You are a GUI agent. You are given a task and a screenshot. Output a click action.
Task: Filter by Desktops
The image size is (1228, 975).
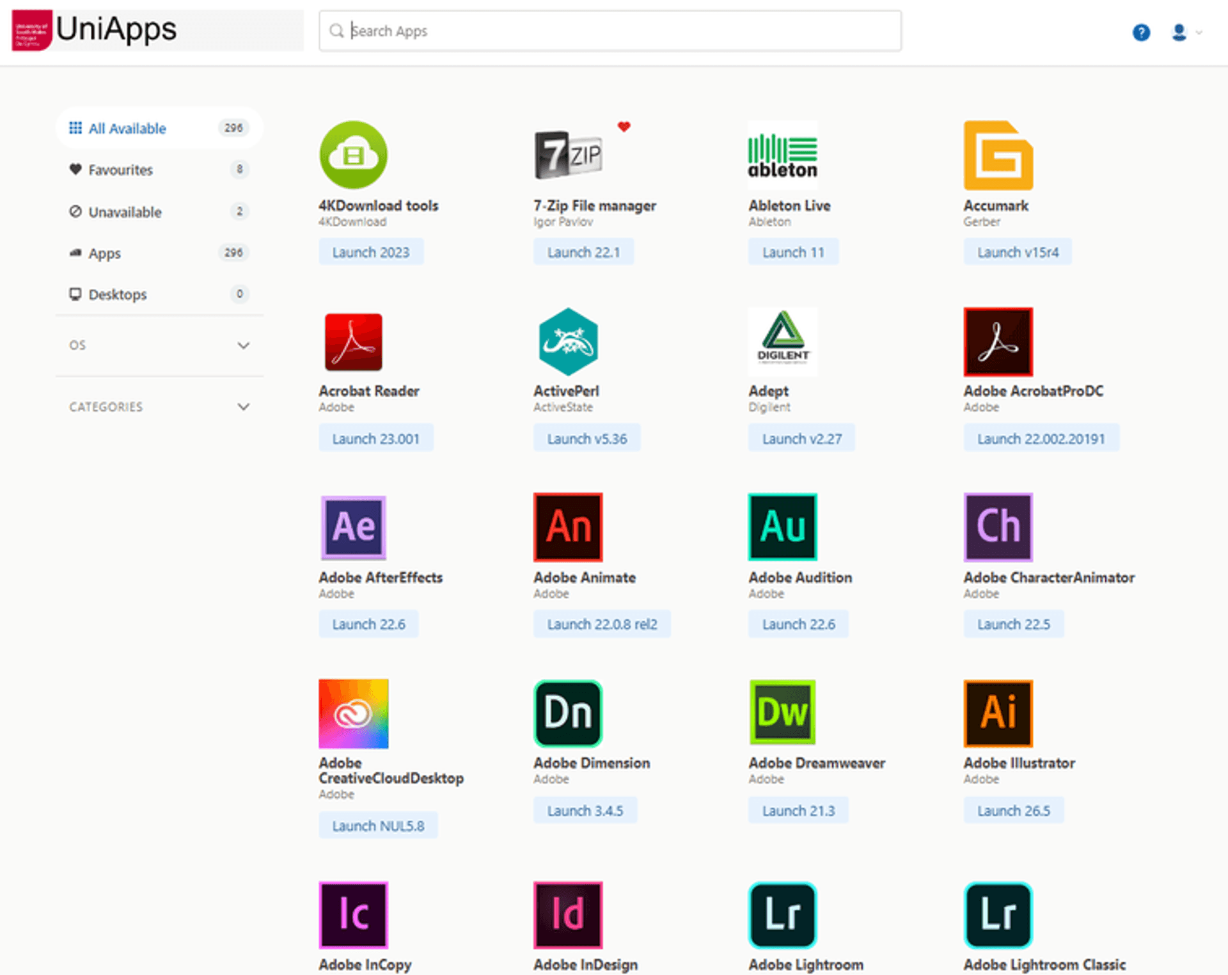[159, 294]
